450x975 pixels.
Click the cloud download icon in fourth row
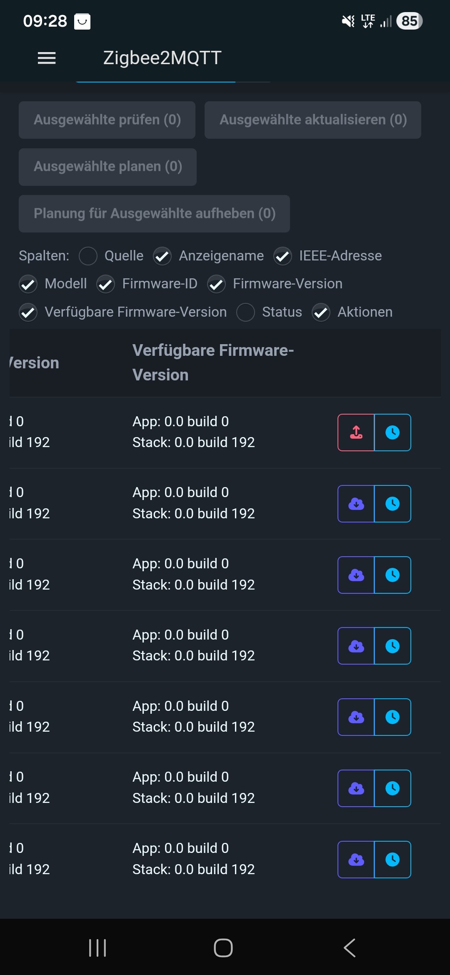coord(356,646)
